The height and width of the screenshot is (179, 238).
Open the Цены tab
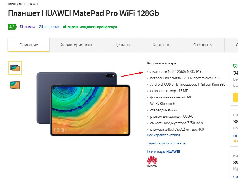click(x=122, y=45)
